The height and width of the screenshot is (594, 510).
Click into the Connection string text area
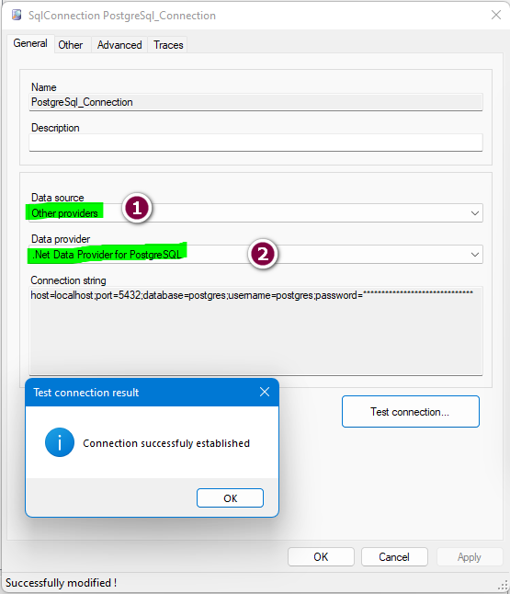coord(255,331)
